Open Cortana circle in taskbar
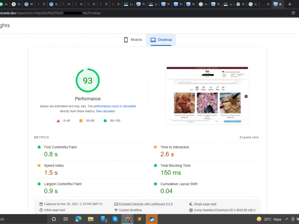The image size is (299, 224). coord(54,219)
